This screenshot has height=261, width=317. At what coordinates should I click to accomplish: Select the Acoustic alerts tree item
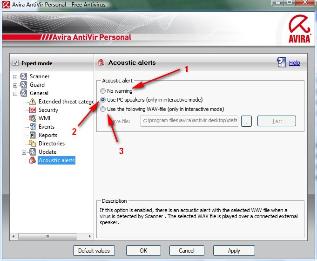click(x=57, y=160)
